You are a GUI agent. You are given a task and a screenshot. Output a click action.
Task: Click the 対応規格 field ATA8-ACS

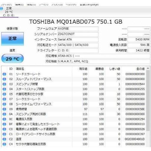click(x=104, y=56)
